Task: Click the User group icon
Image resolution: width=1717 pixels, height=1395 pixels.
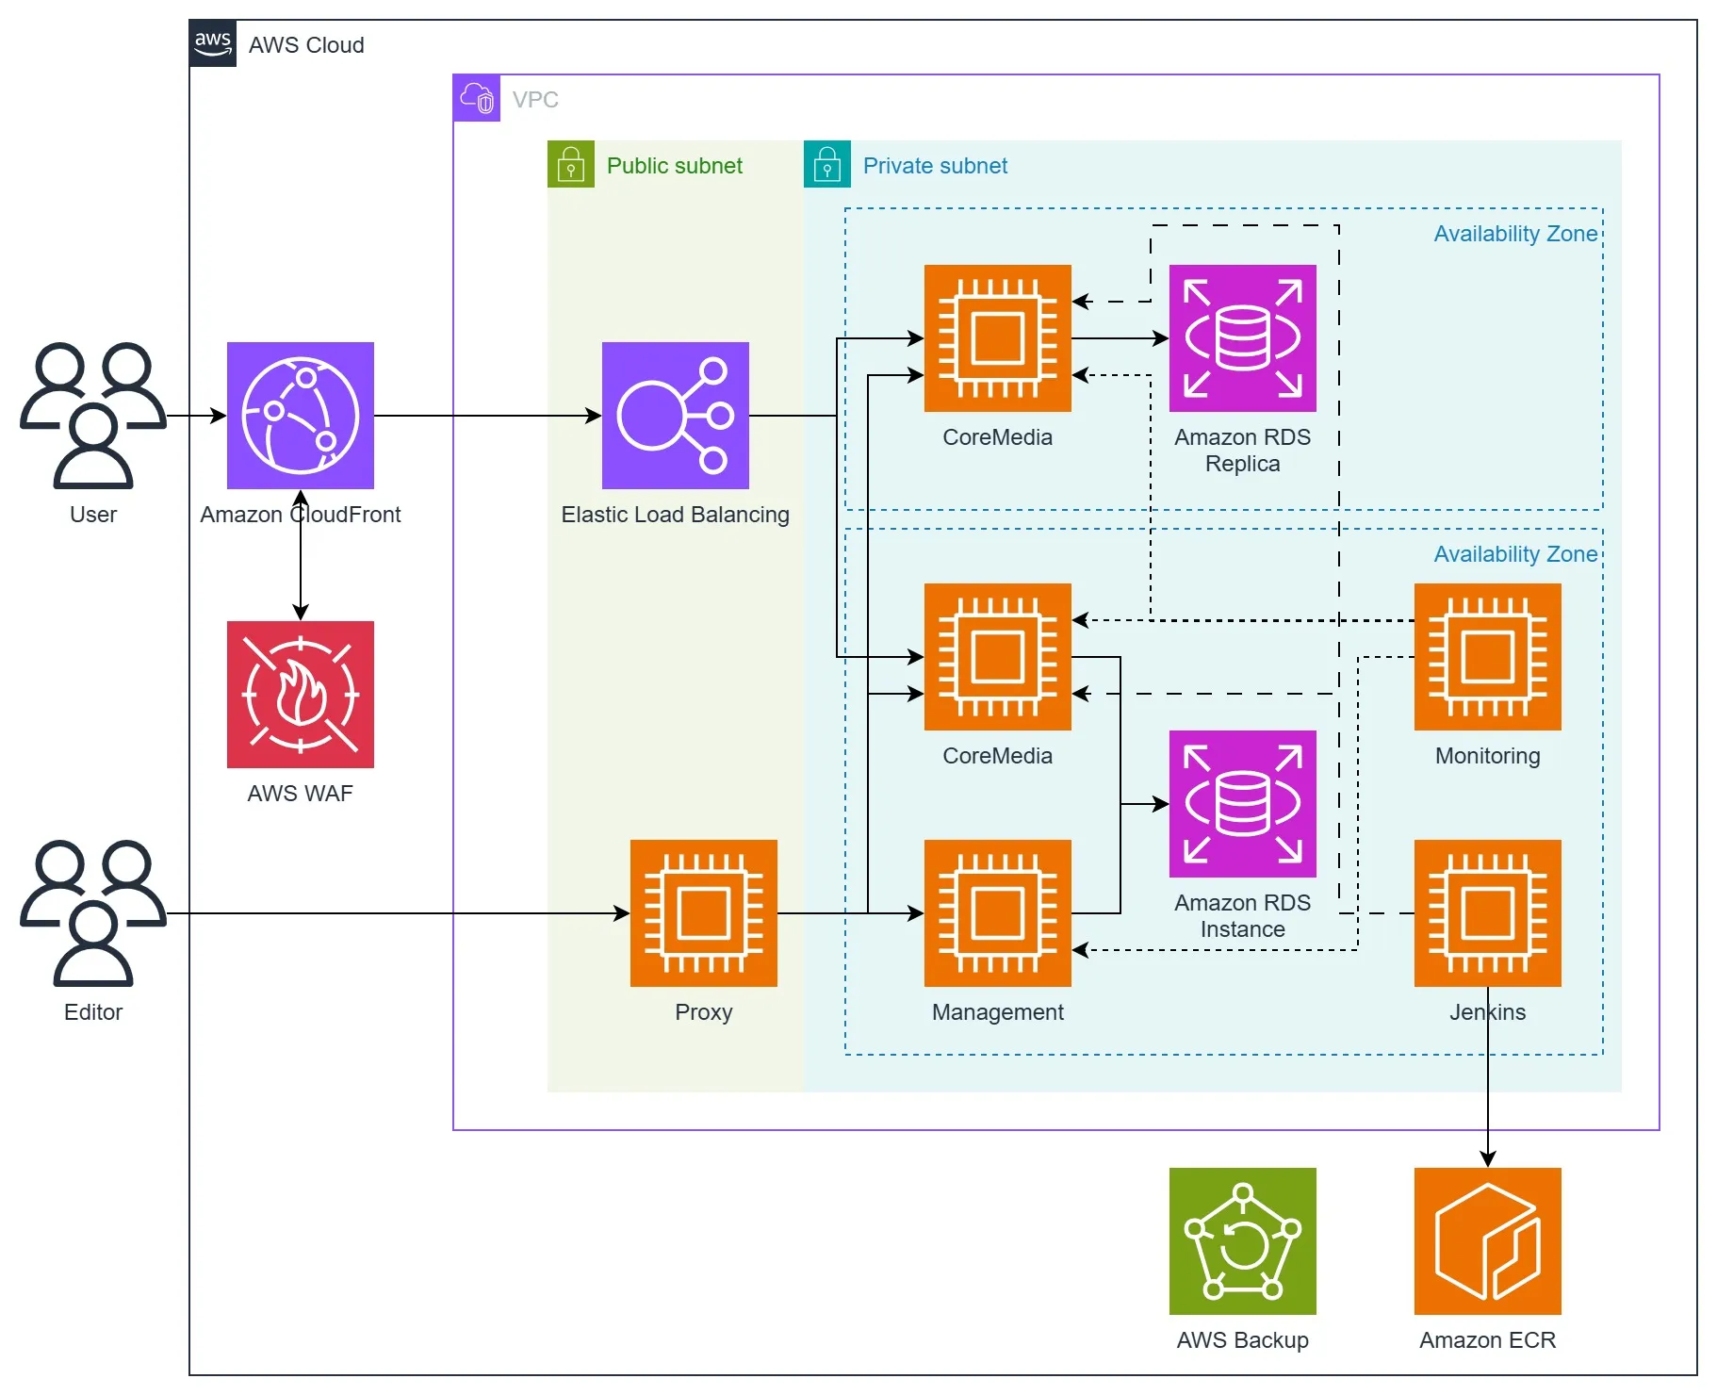Action: coord(93,416)
